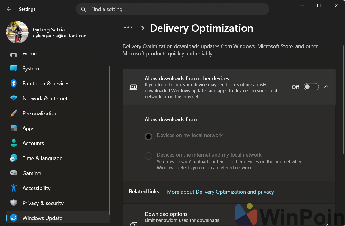Screen dimensions: 345x226
Task: Click the Download options heading
Action: 166,214
